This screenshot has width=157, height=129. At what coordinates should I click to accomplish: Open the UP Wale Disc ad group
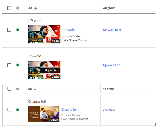point(112,30)
